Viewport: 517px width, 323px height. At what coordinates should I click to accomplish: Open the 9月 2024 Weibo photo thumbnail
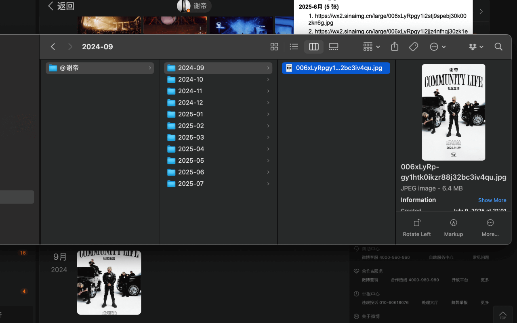tap(109, 283)
